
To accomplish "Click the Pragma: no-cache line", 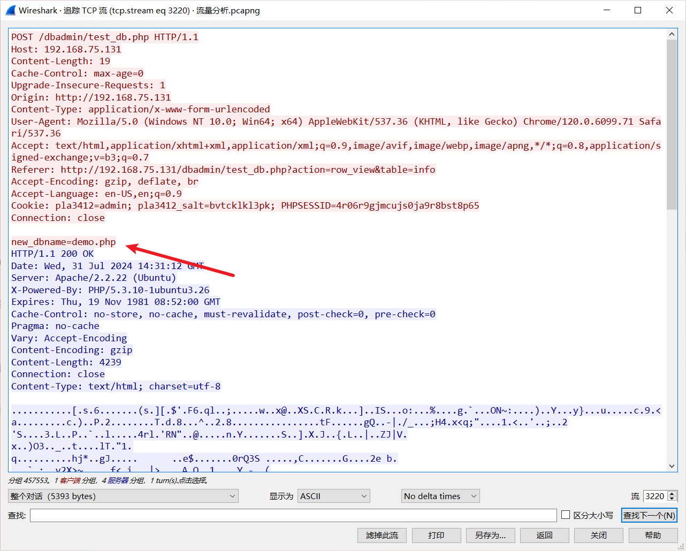I will click(55, 326).
